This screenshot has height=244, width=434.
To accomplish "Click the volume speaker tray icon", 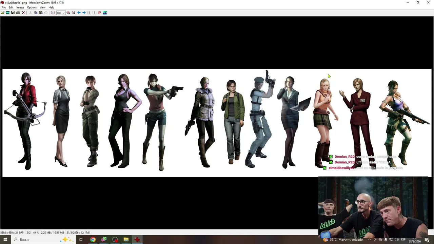I will click(397, 240).
